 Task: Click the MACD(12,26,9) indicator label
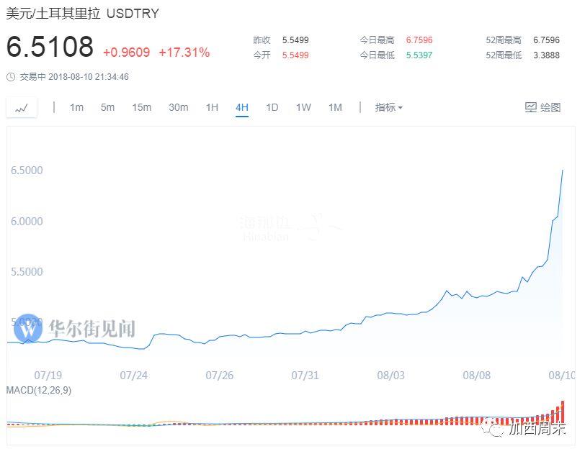click(39, 390)
